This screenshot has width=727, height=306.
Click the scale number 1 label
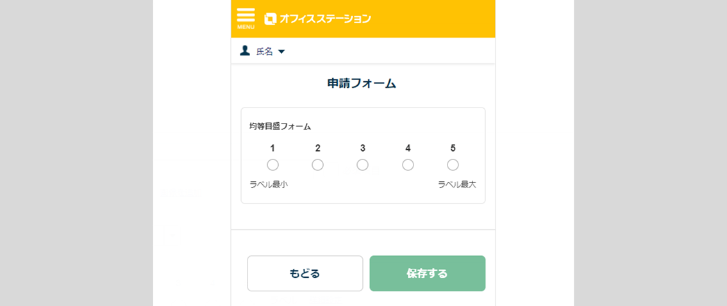tap(272, 149)
